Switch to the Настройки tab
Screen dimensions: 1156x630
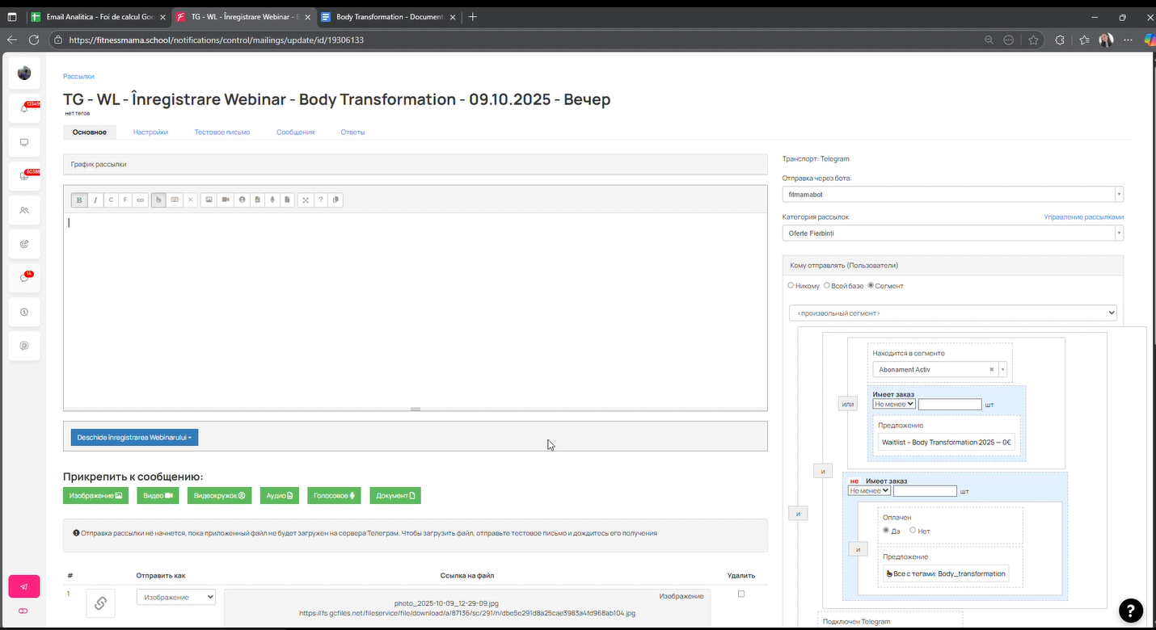point(150,132)
